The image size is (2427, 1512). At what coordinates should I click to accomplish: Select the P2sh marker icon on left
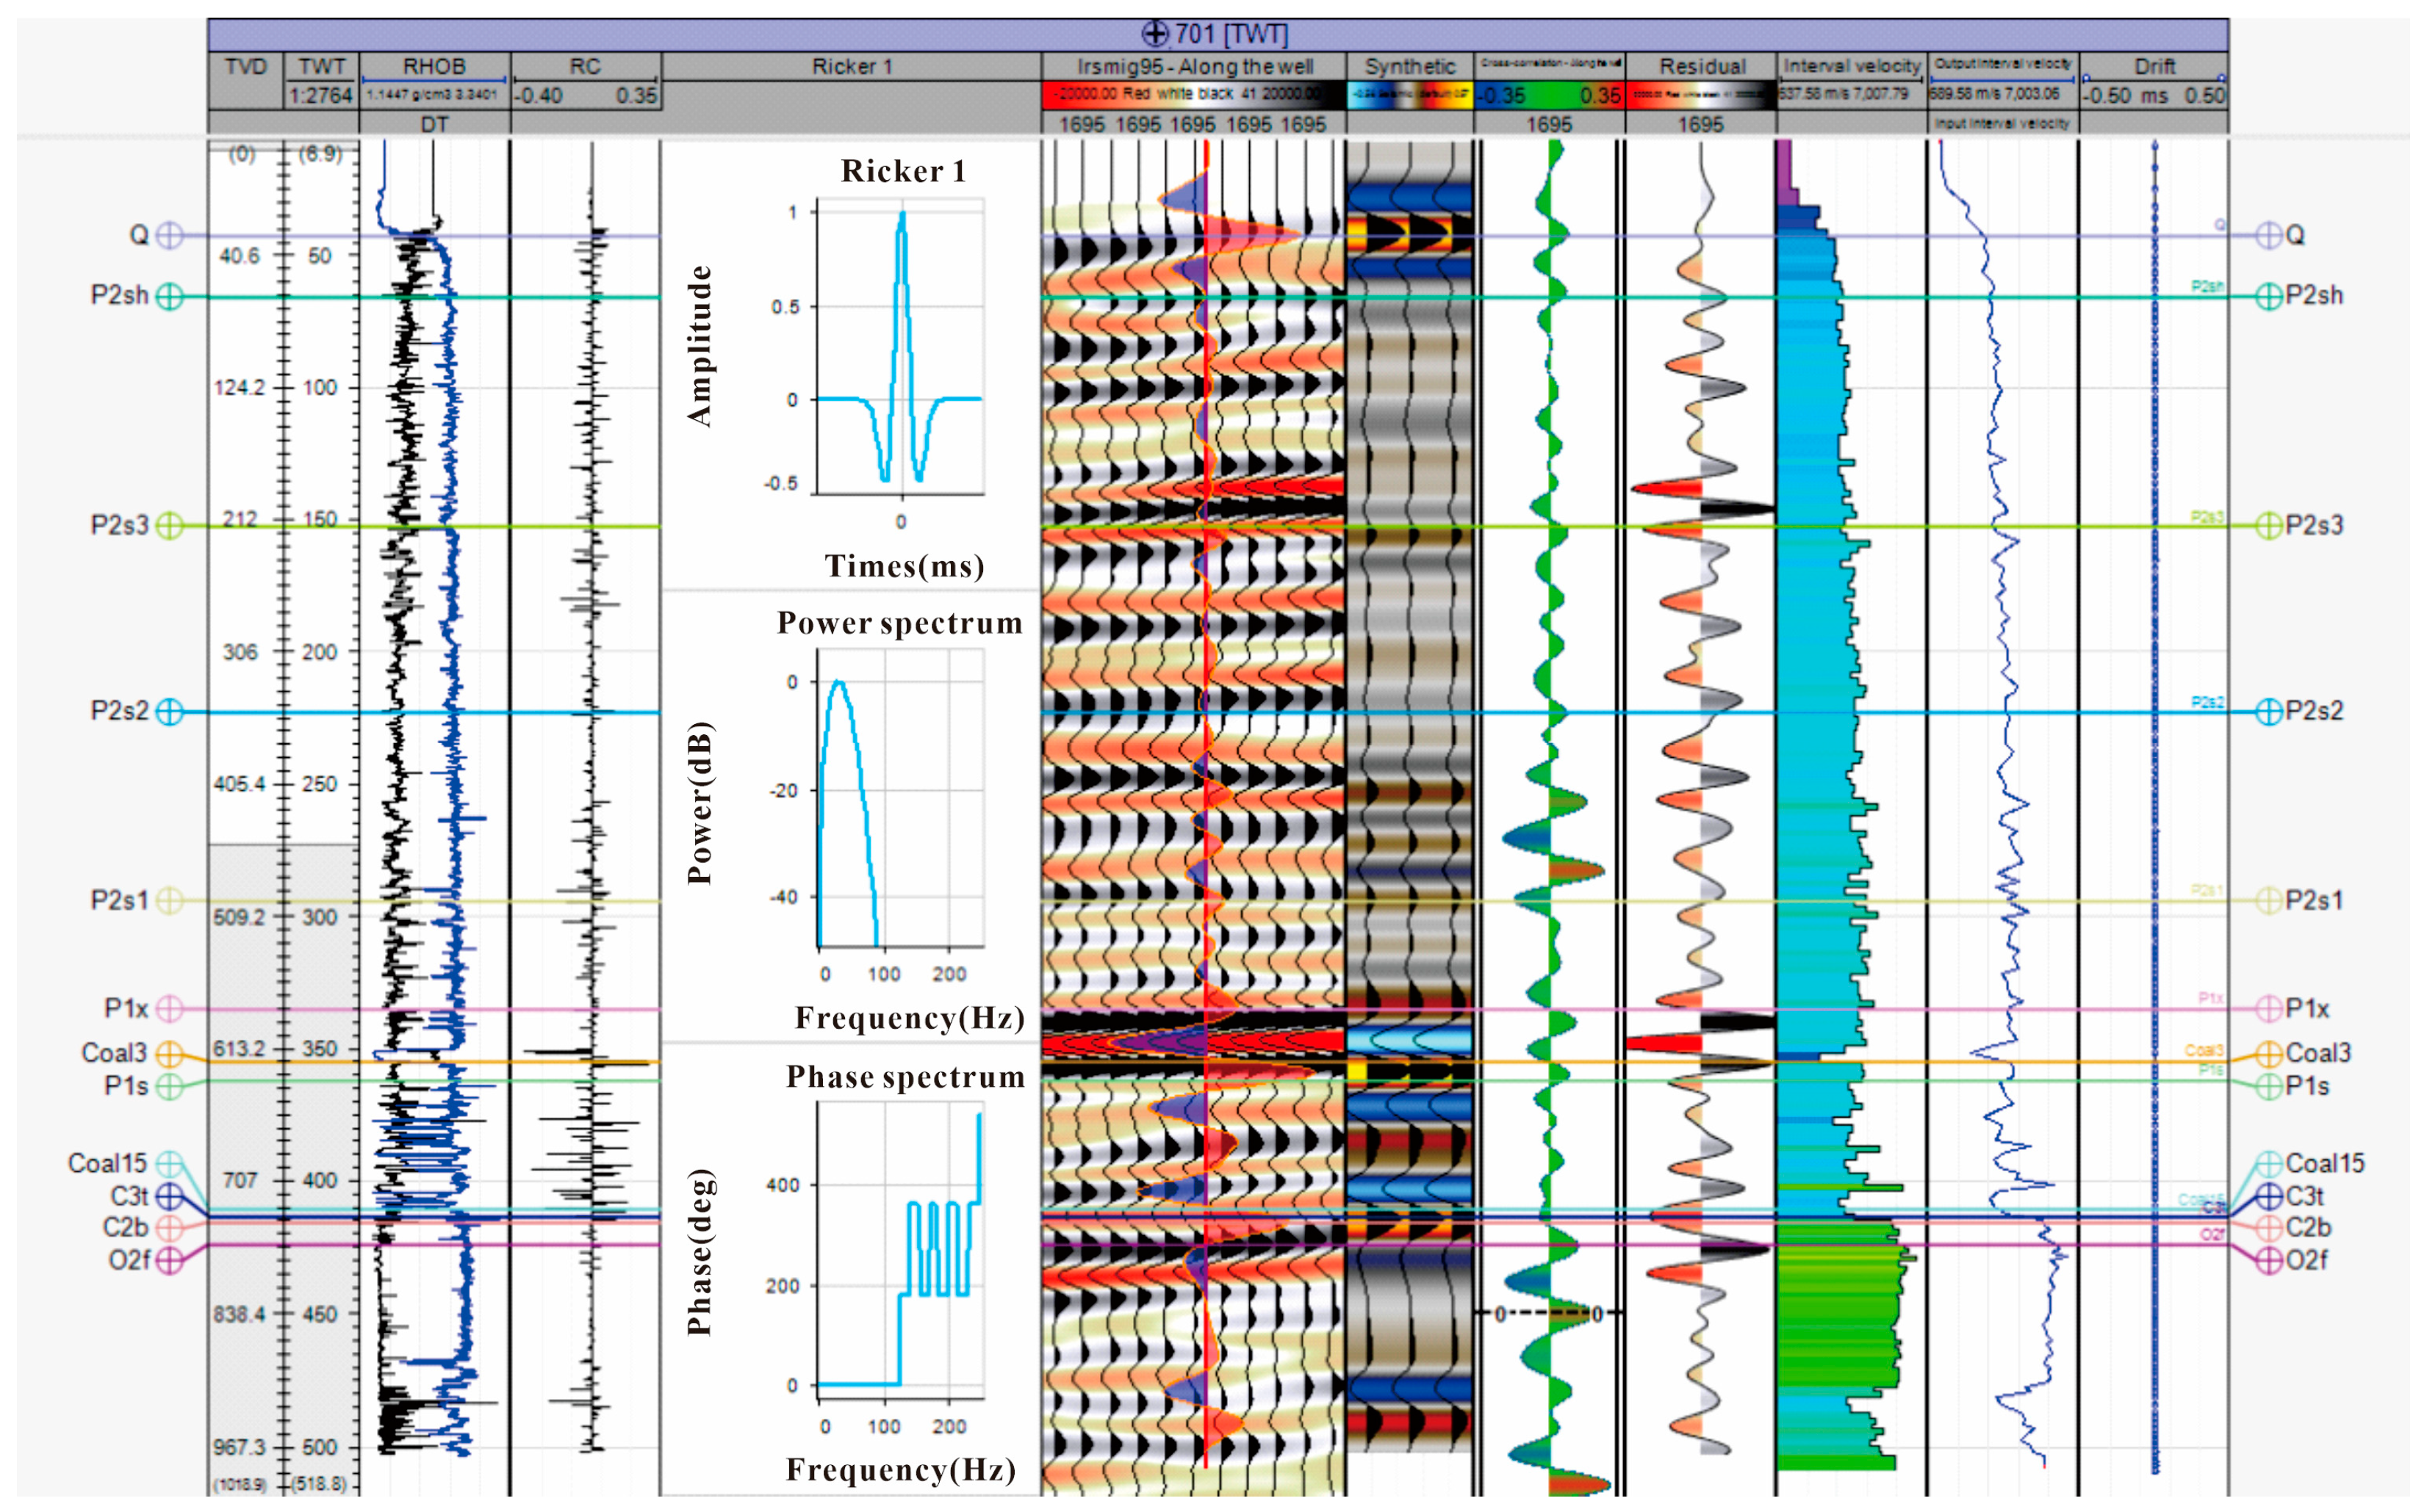(170, 297)
